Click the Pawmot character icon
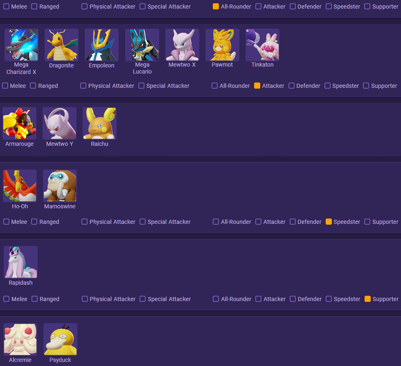This screenshot has width=401, height=366. (222, 45)
